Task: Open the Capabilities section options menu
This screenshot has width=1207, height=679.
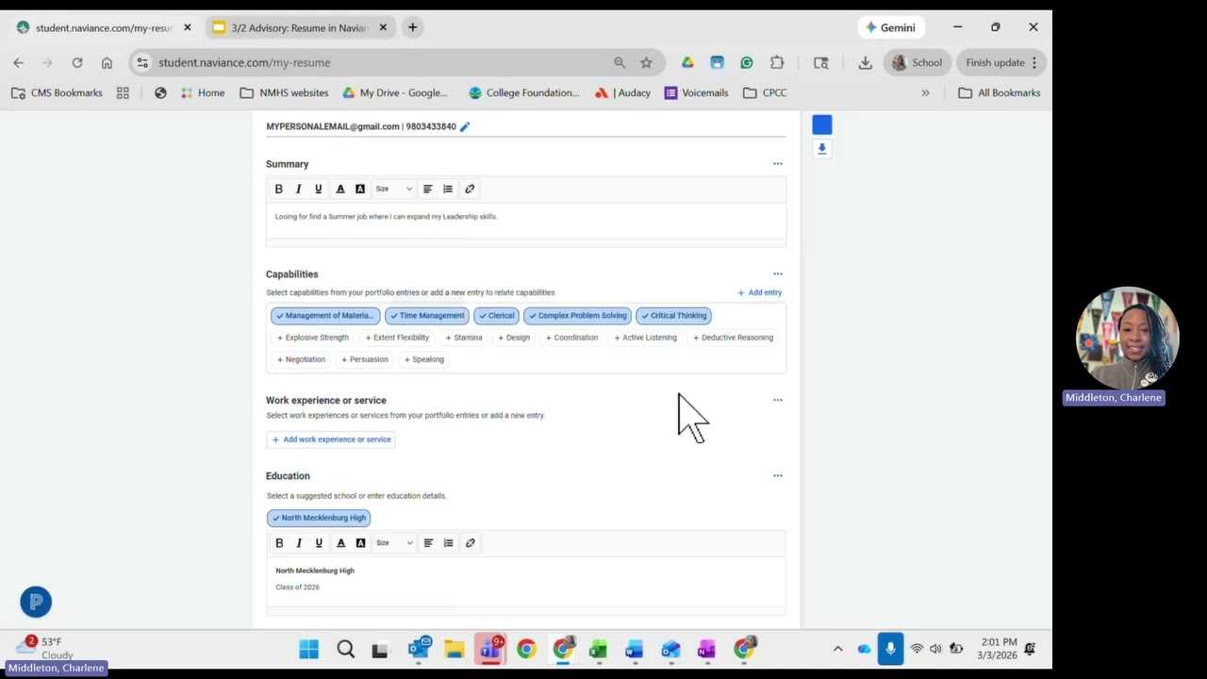Action: (x=778, y=274)
